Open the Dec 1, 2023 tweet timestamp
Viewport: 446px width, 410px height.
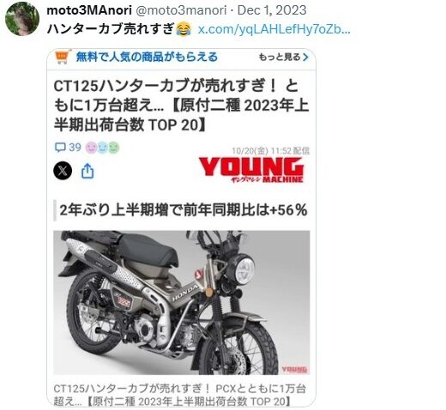[272, 10]
